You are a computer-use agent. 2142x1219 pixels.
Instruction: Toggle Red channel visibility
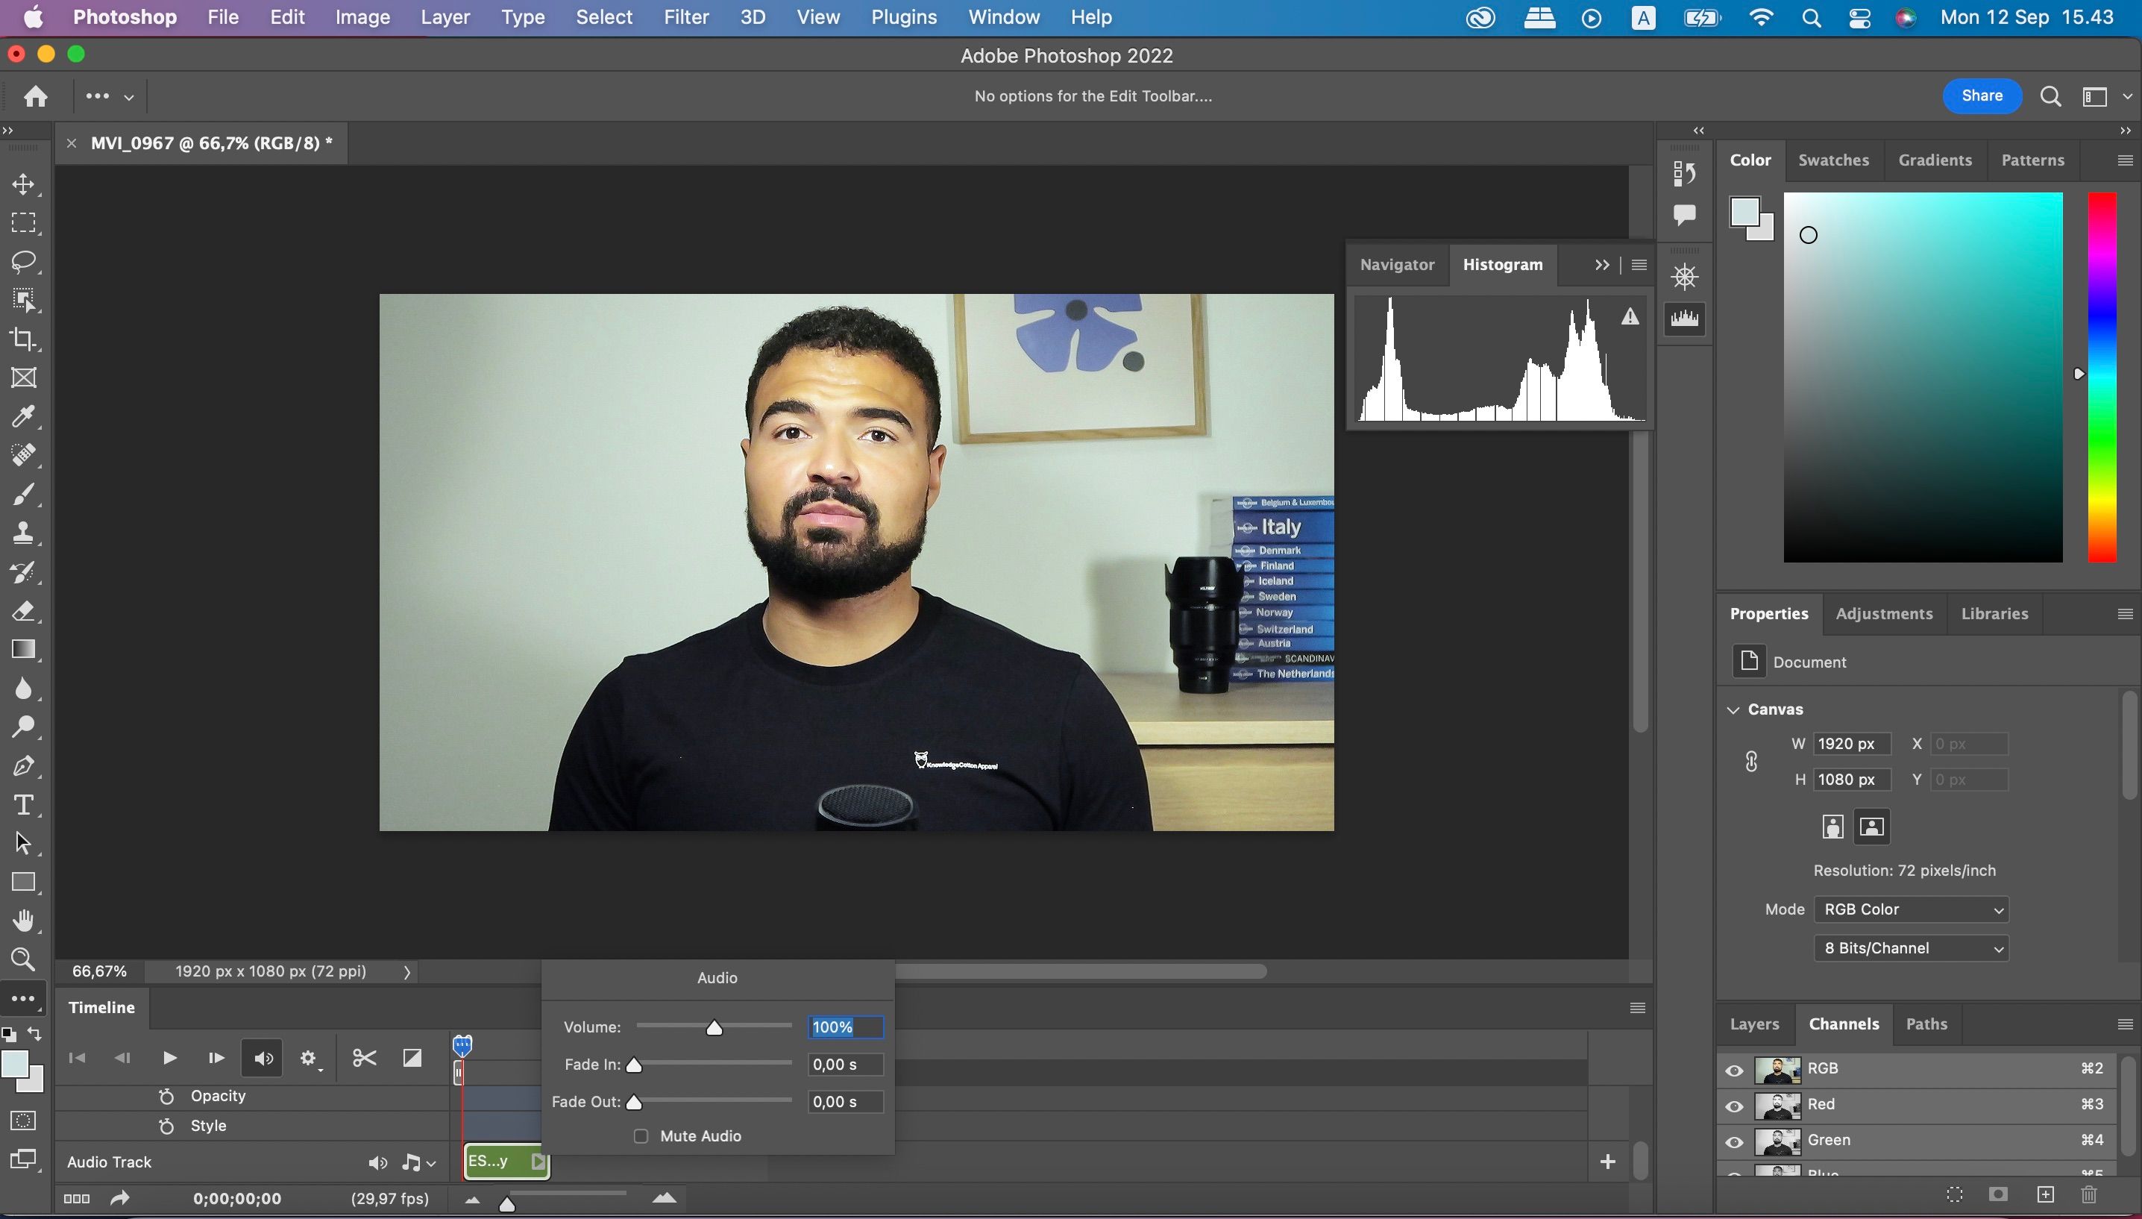1736,1104
